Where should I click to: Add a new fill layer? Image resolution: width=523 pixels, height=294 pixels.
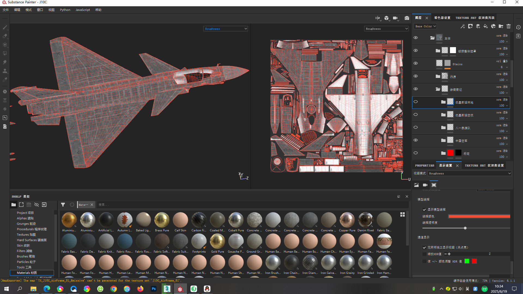pos(486,26)
